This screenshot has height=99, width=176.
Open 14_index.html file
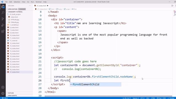point(15,48)
